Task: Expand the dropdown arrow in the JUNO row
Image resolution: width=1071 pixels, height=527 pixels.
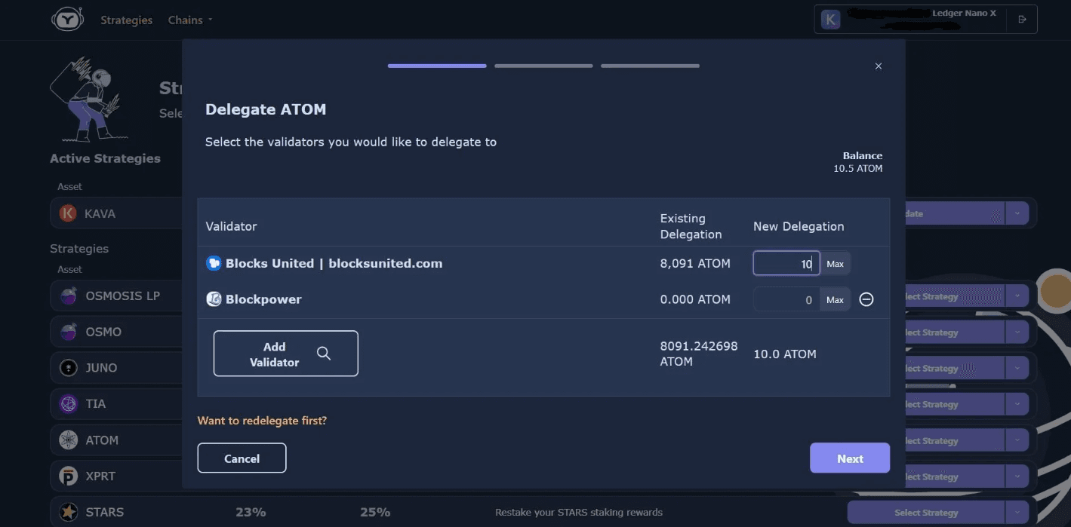Action: click(x=1017, y=369)
